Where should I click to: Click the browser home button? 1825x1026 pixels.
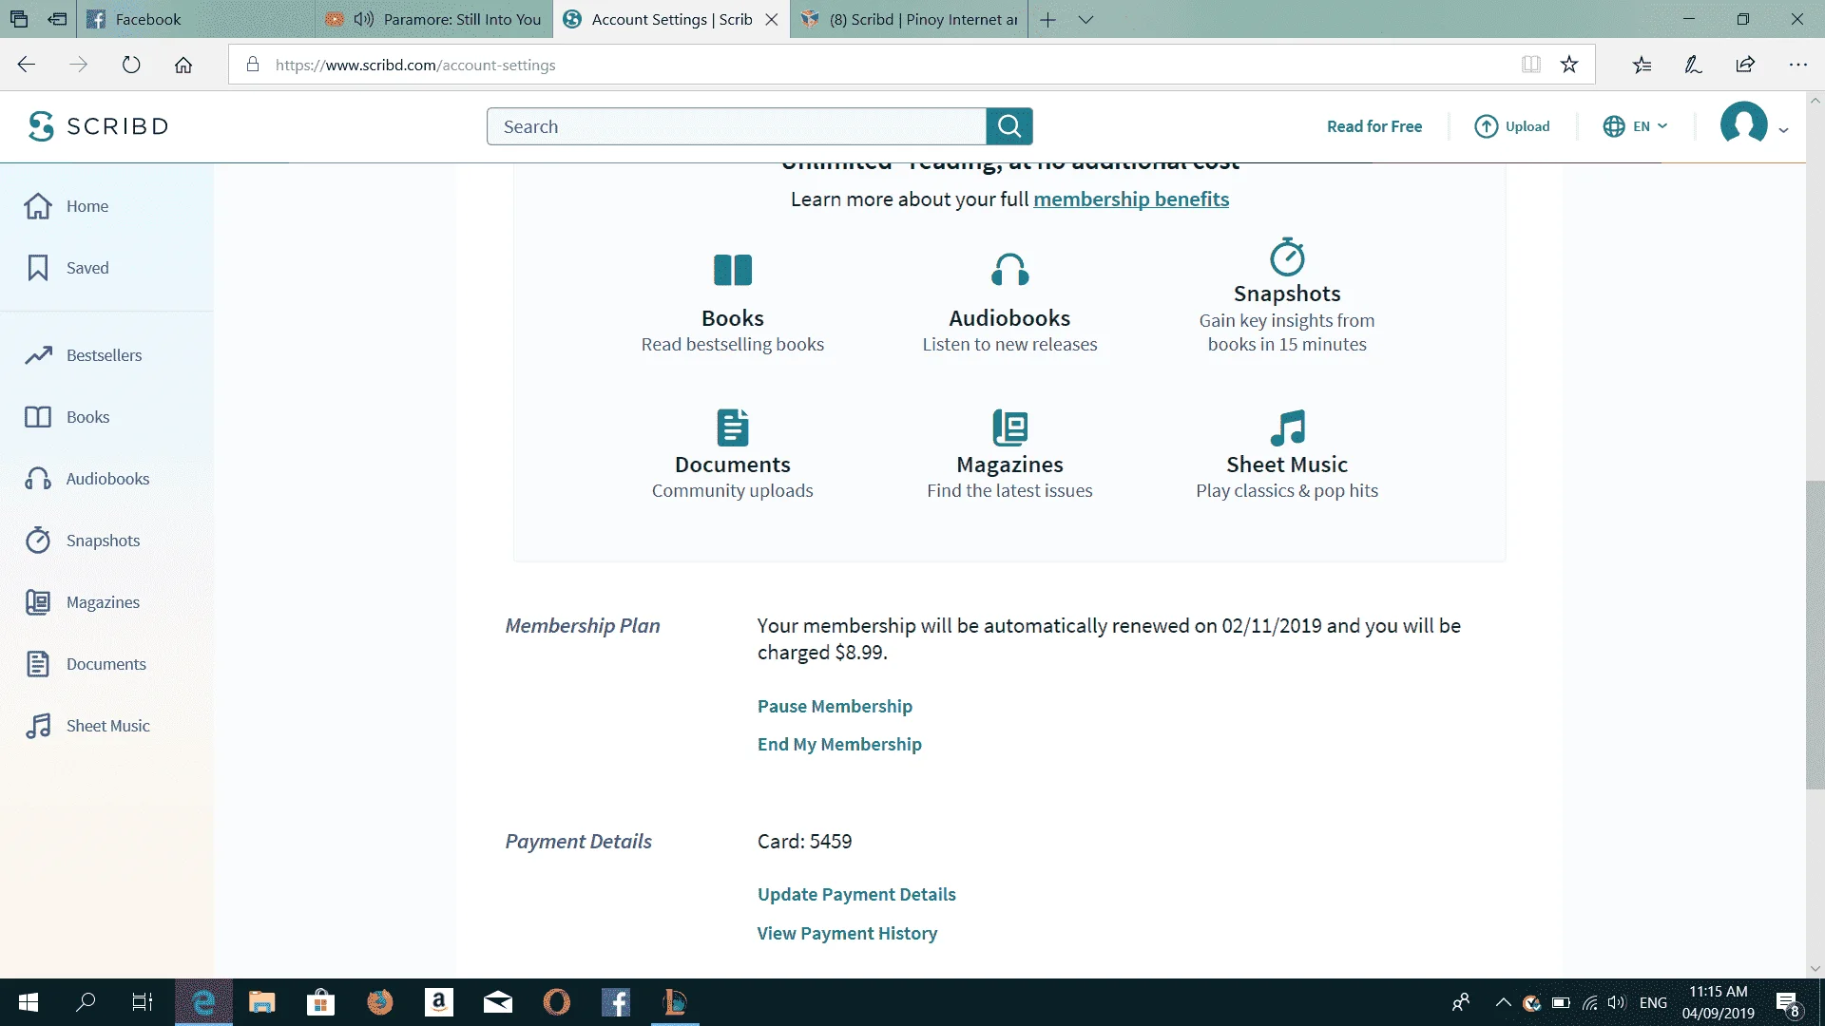pyautogui.click(x=183, y=65)
